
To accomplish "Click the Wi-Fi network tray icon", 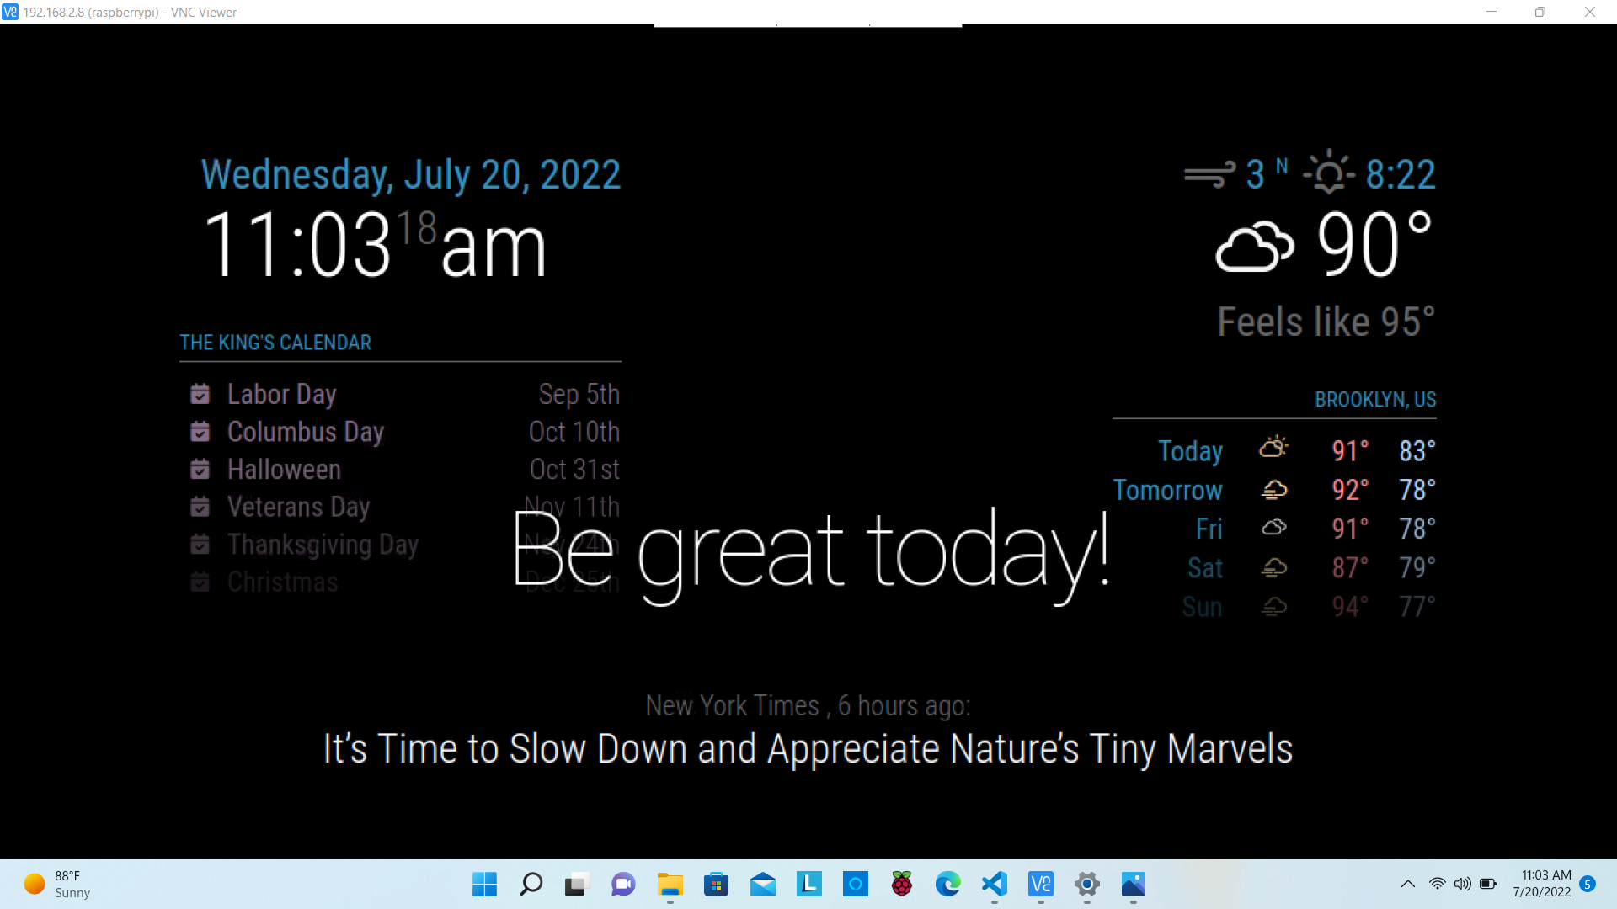I will (x=1438, y=884).
